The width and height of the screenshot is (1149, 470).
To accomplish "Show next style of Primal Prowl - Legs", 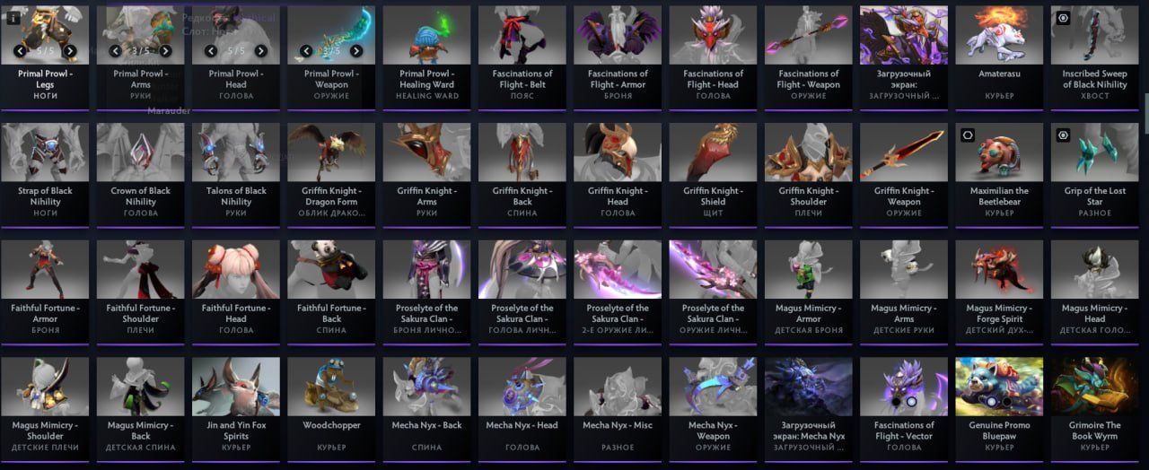I will click(x=70, y=51).
